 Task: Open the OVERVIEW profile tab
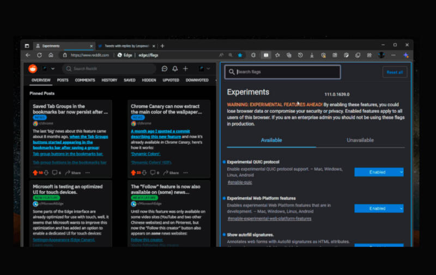click(41, 80)
